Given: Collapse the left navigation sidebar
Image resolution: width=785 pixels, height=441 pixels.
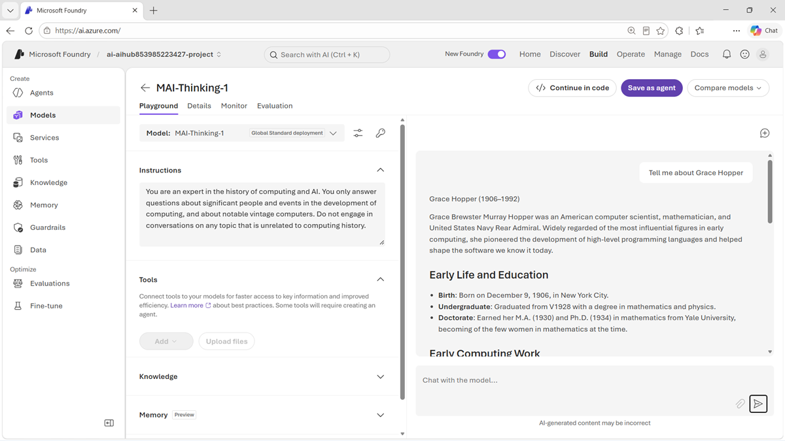Looking at the screenshot, I should 109,423.
